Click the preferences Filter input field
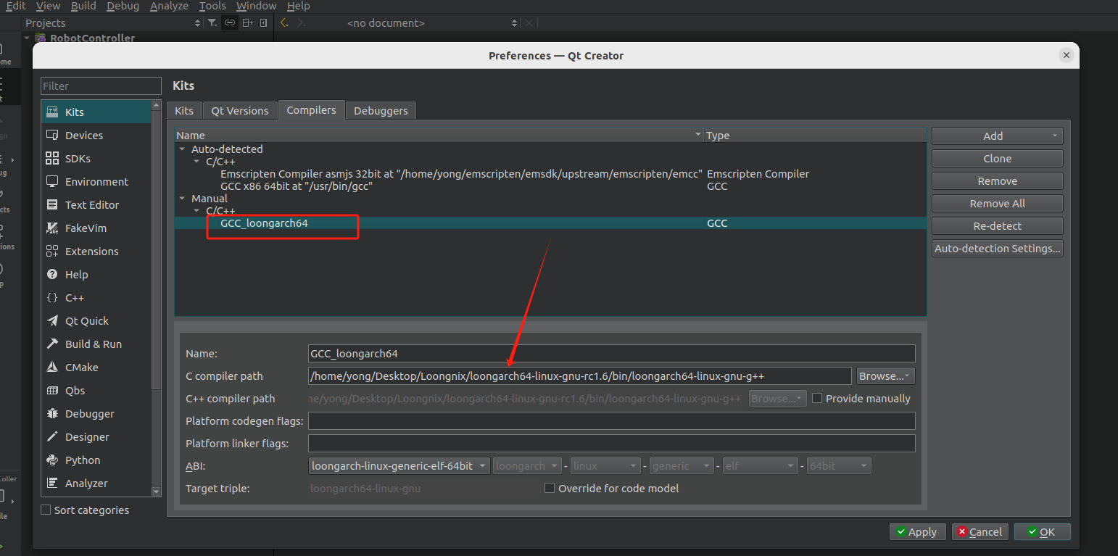Image resolution: width=1118 pixels, height=556 pixels. [101, 86]
